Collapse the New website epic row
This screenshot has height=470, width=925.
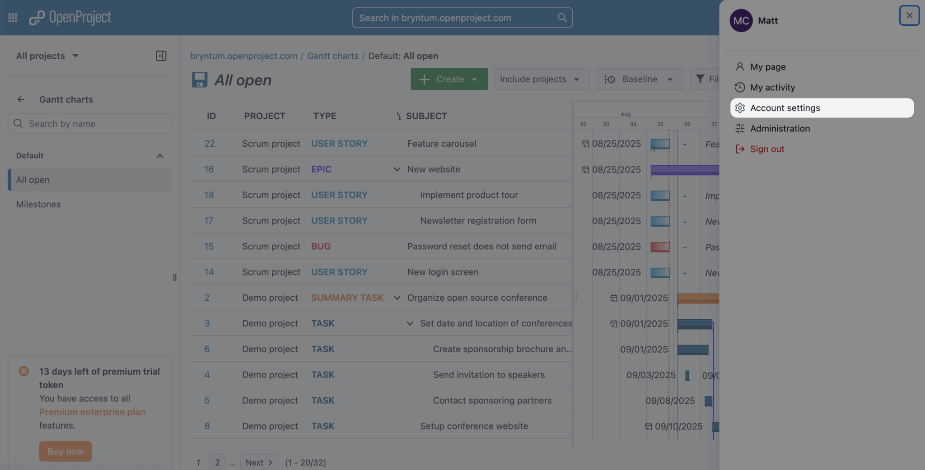(397, 169)
